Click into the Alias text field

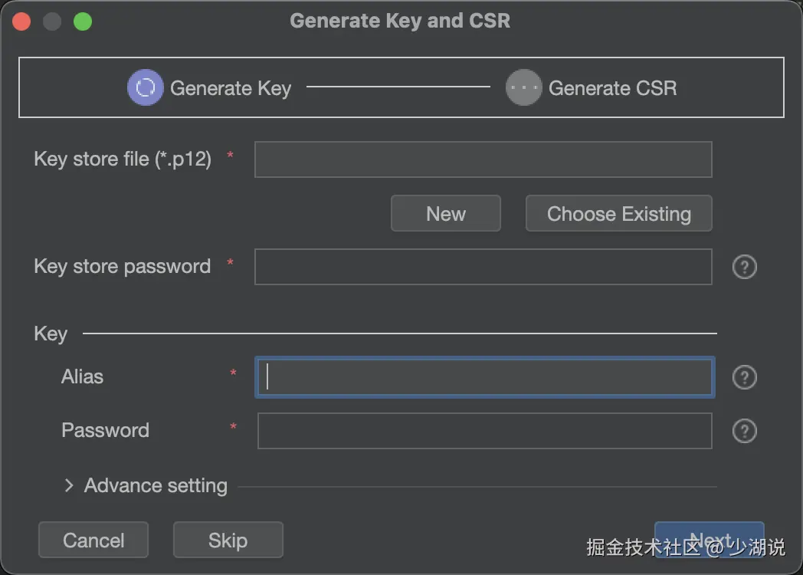coord(484,377)
